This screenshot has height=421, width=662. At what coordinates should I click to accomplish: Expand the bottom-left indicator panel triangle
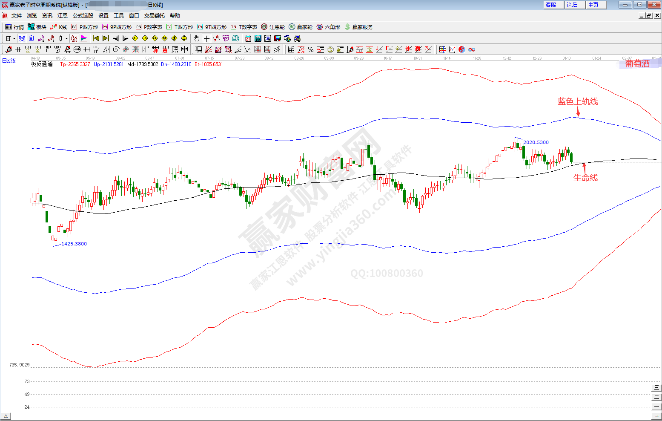pos(6,416)
